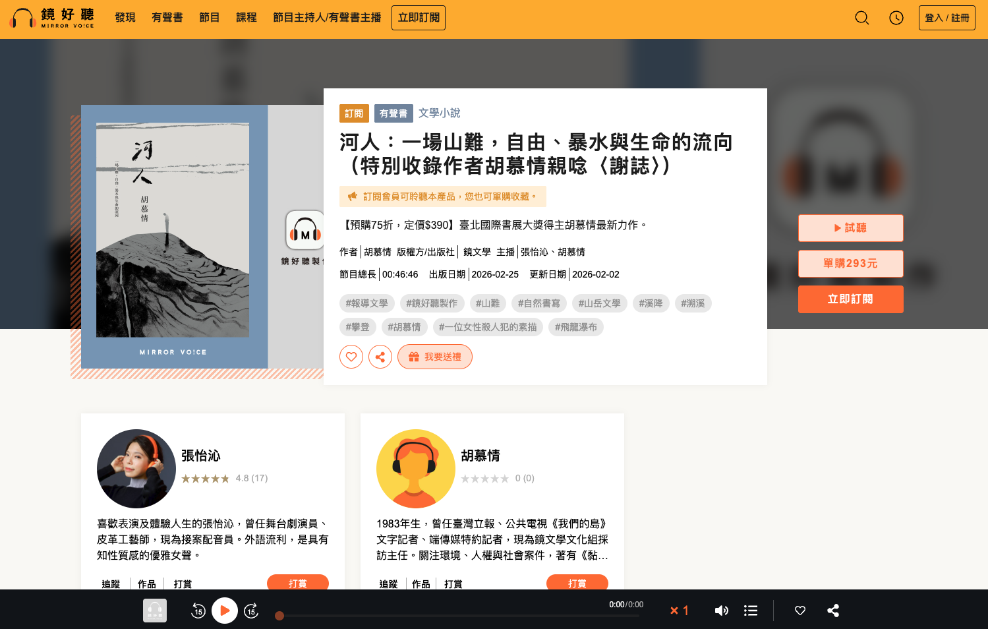Seek on the player progress bar

(459, 616)
